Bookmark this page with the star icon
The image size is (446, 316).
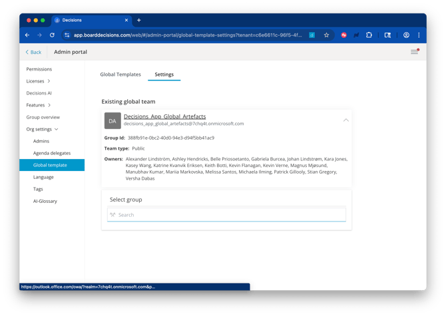tap(326, 35)
